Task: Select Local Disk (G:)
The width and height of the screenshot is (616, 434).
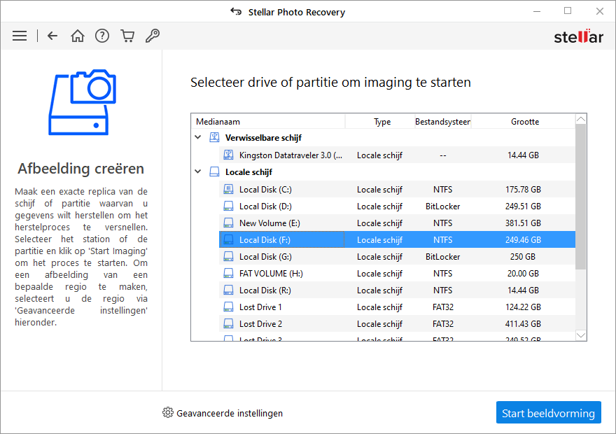Action: 397,256
